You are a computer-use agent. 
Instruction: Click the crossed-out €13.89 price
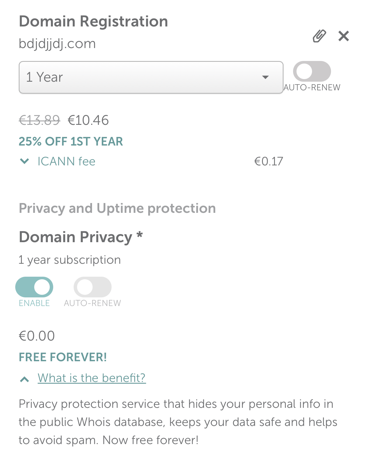(39, 120)
